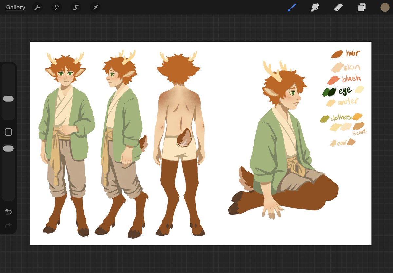Select the Brush tool
The width and height of the screenshot is (393, 273).
pos(291,7)
